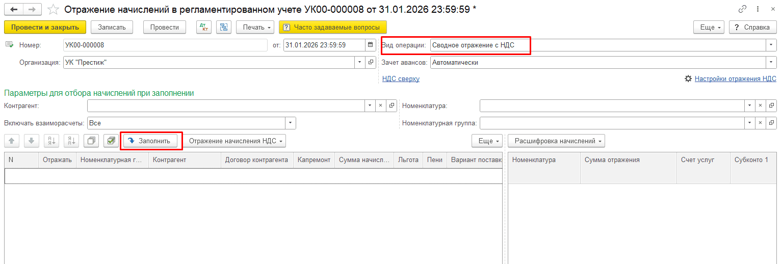Open Включать взаиморасчеты dropdown list
782x264 pixels.
tap(290, 123)
